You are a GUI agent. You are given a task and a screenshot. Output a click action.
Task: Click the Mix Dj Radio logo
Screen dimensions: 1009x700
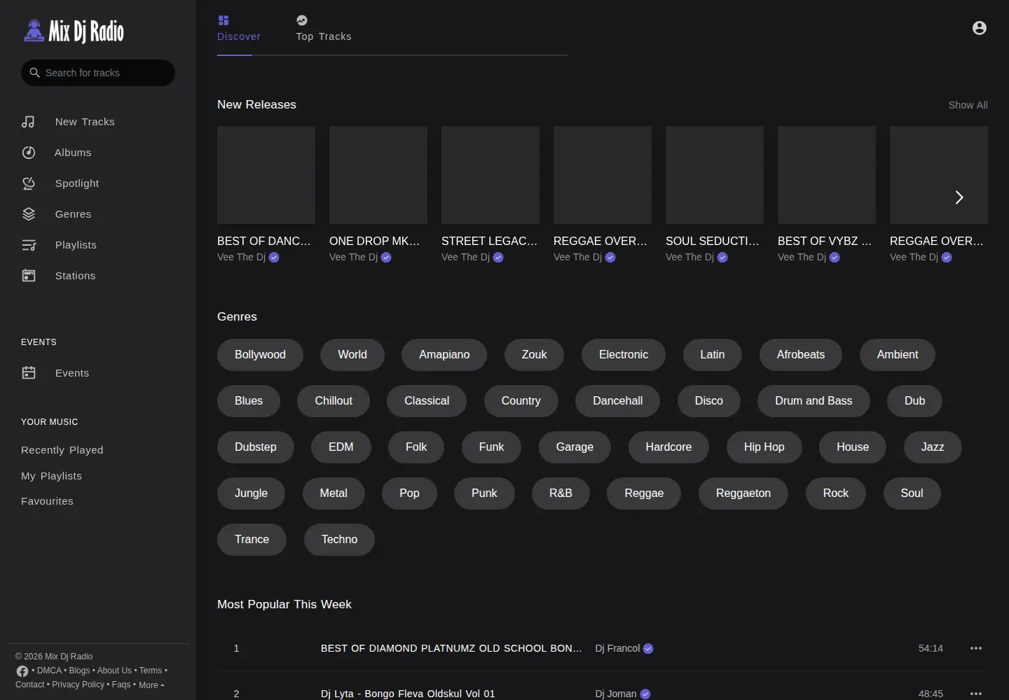[x=74, y=31]
